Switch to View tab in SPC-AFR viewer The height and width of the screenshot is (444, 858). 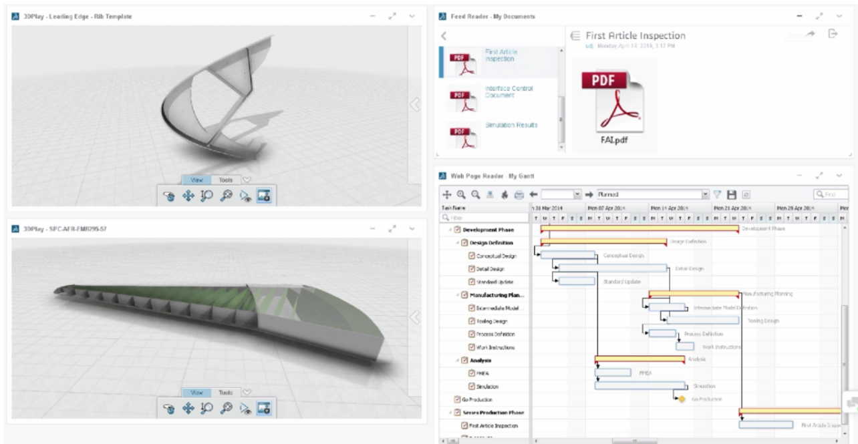pos(197,392)
